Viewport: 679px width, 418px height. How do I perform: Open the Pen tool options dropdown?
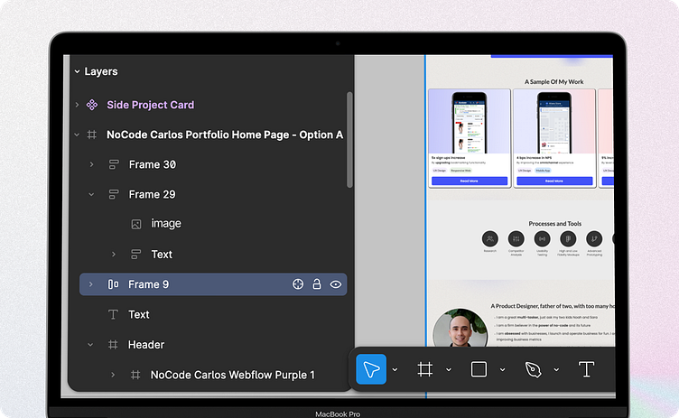(556, 370)
